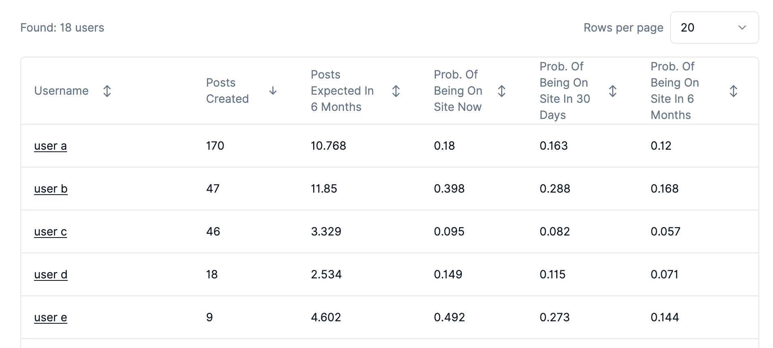Open the user b profile link

pos(51,189)
